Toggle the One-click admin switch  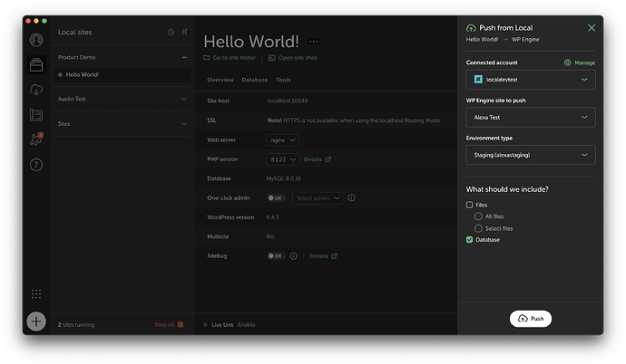pyautogui.click(x=276, y=198)
